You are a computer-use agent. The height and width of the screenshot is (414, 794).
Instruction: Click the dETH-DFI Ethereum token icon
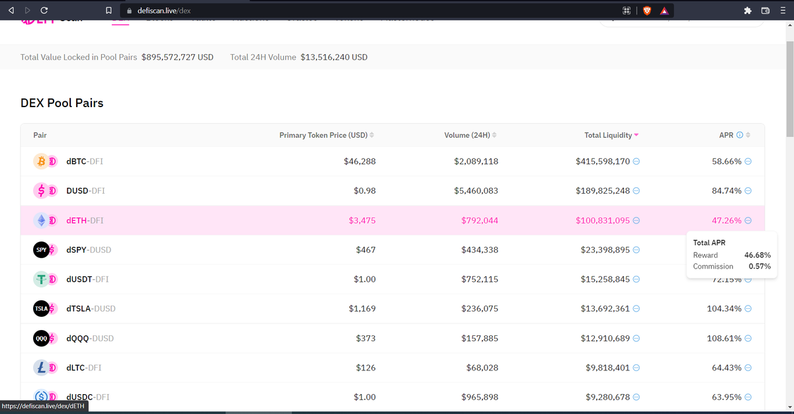coord(41,220)
